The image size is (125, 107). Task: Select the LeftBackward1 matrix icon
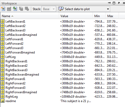(2, 21)
